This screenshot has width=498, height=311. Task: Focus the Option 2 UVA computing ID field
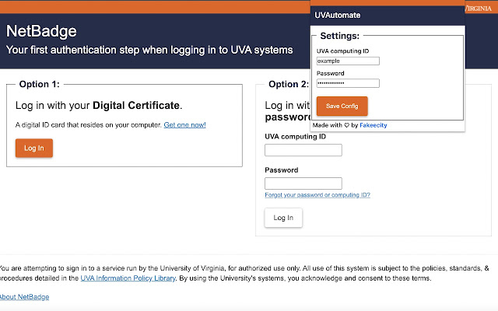pos(303,150)
